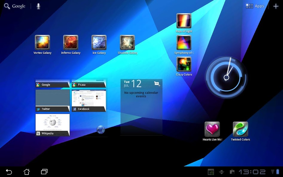Open the Wikipedia bookmark thumbnail

53,125
